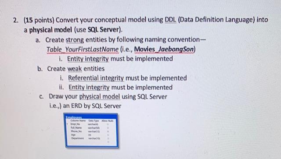Click the underlined word "strong"

[x=75, y=40]
